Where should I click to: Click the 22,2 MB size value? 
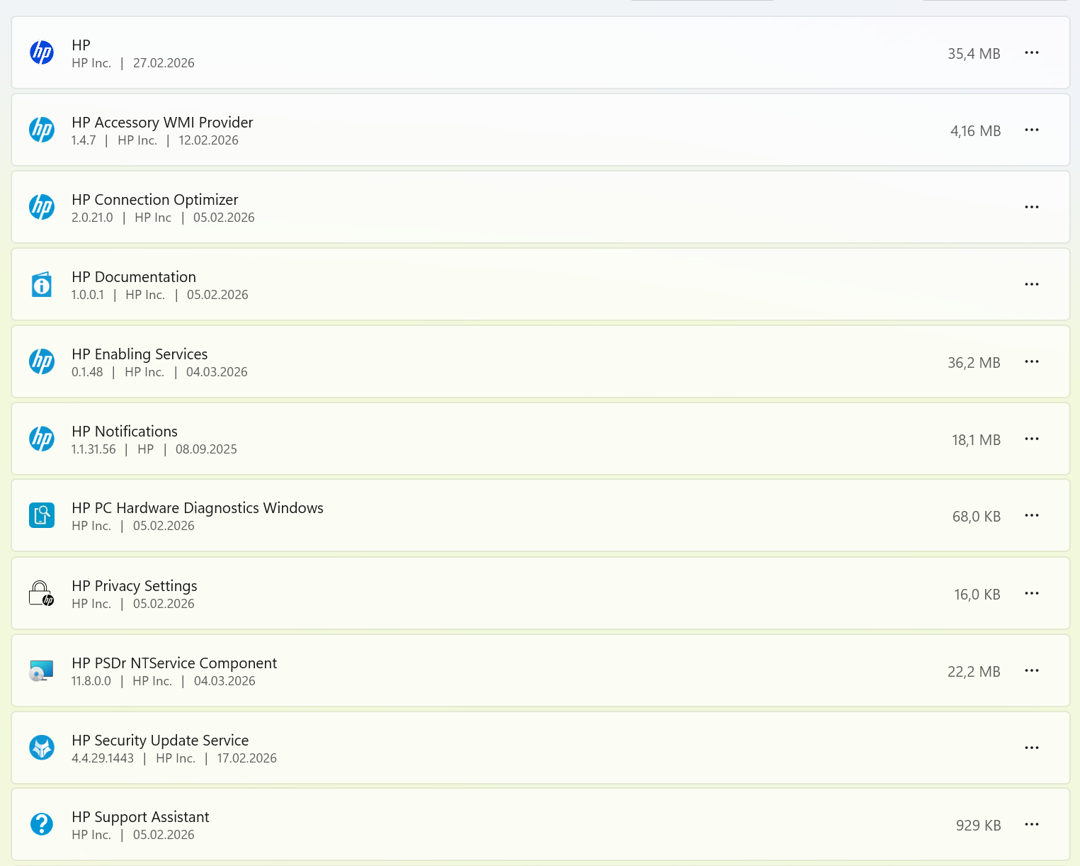point(974,672)
